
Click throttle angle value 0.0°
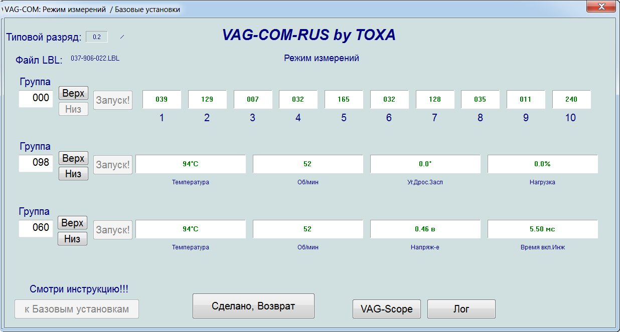(425, 164)
